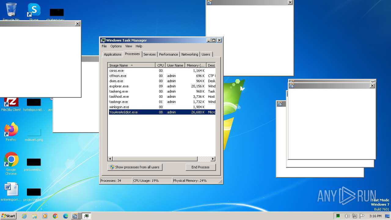Launch Firefox from the desktop
391x220 pixels.
(x=11, y=132)
